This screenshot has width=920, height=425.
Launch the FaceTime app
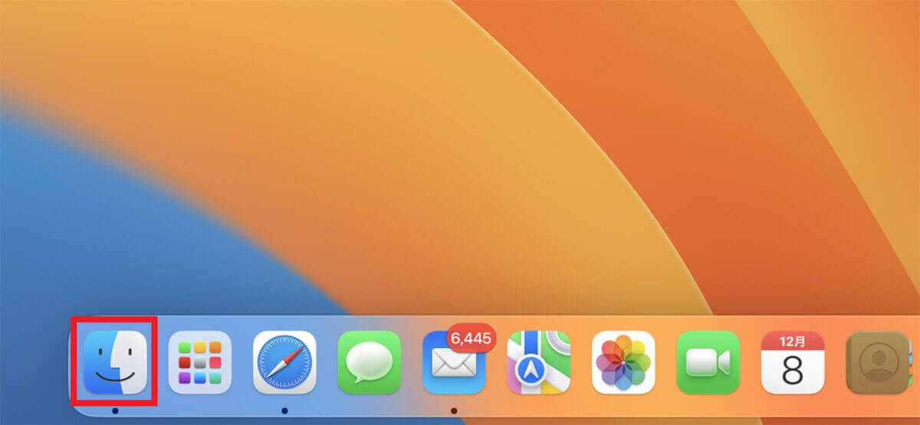[708, 362]
